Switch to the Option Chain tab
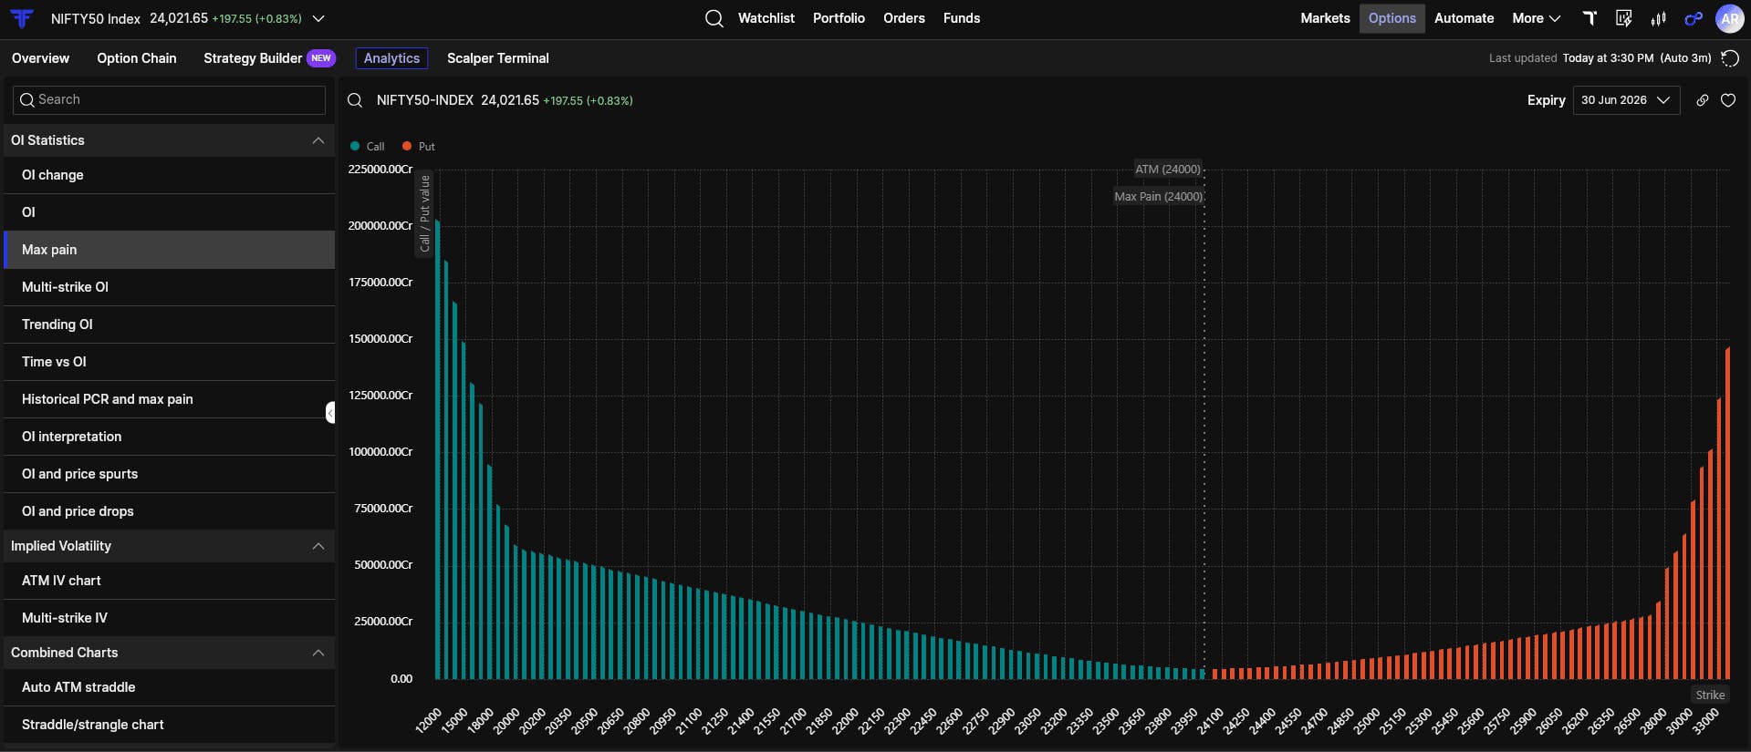Image resolution: width=1751 pixels, height=752 pixels. click(137, 58)
